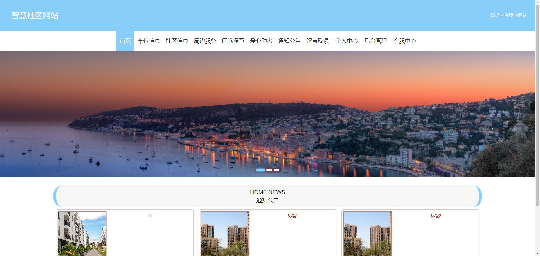The height and width of the screenshot is (256, 540).
Task: Open 问卷调查 page
Action: [233, 41]
